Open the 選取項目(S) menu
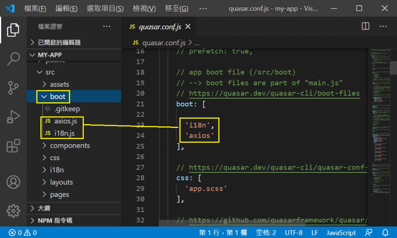397x238 pixels. coord(105,9)
